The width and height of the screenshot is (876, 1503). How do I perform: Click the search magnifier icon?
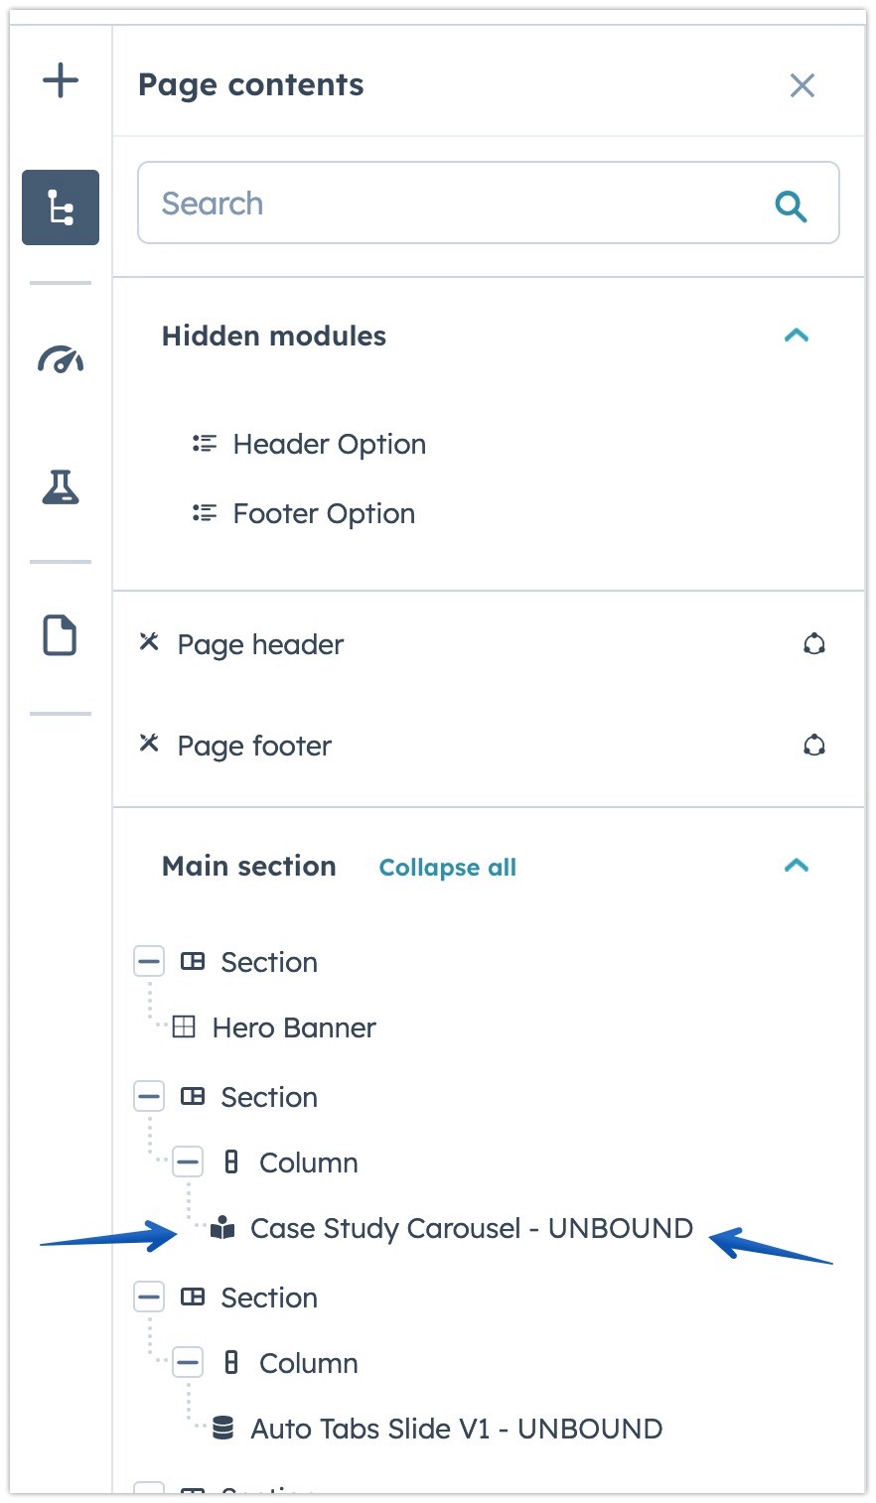click(791, 205)
